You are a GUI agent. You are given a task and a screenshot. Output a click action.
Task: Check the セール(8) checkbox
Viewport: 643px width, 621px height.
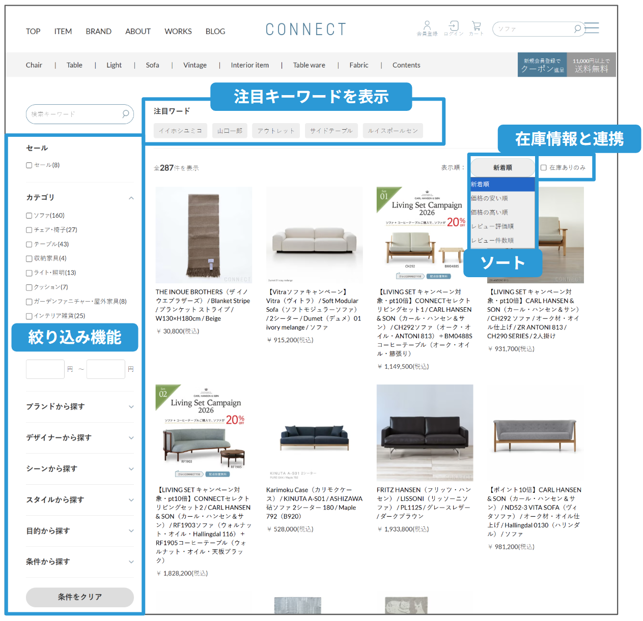(x=29, y=165)
